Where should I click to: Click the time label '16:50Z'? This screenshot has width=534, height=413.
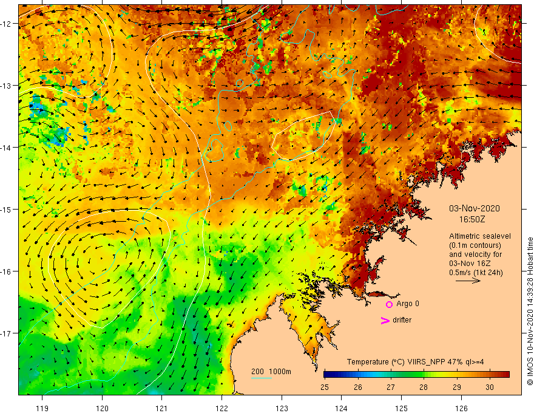tap(471, 219)
